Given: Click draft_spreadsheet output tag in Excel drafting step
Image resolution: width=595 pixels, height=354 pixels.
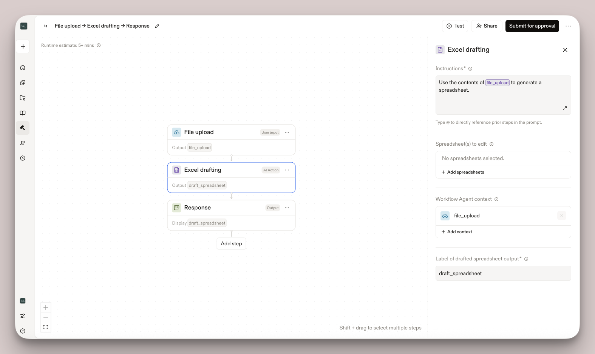Looking at the screenshot, I should pyautogui.click(x=207, y=185).
